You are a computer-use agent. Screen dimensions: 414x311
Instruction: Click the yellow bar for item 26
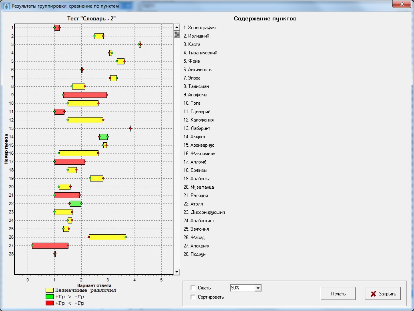click(x=107, y=237)
